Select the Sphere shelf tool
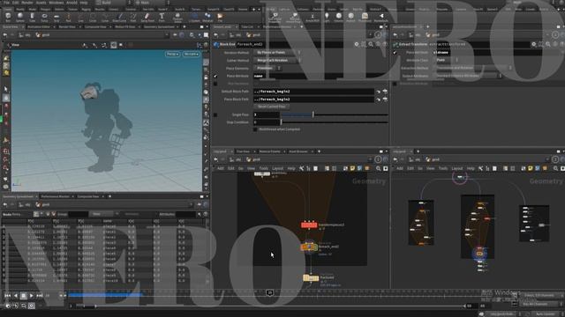Viewport: 565px width, 317px height. point(20,17)
